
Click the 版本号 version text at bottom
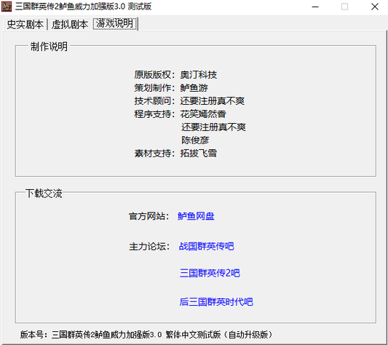pos(146,335)
